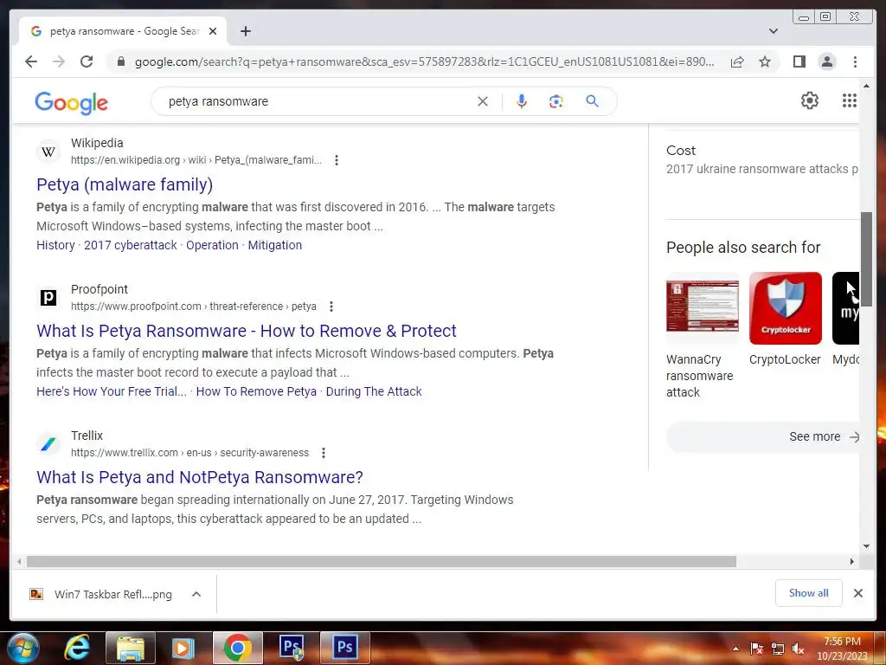Open a new tab
This screenshot has width=886, height=665.
click(245, 31)
